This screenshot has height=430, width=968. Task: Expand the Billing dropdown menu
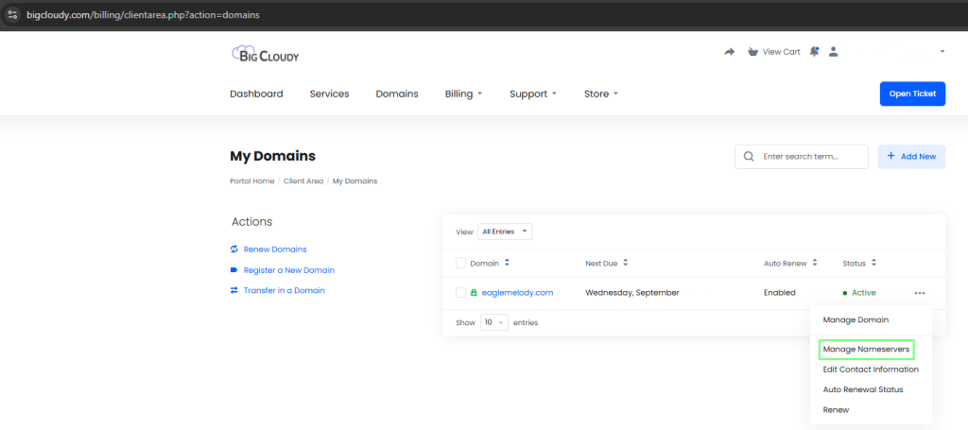tap(463, 94)
